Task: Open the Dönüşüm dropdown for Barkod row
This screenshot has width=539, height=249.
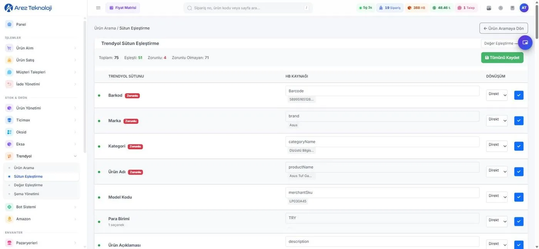Action: coord(497,95)
